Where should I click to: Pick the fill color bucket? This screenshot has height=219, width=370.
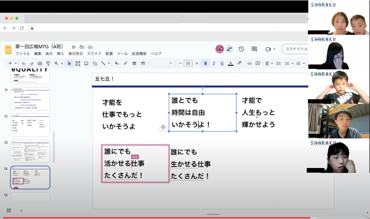pos(117,63)
